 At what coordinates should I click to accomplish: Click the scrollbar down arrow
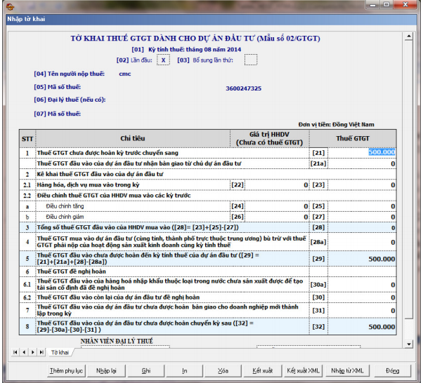click(x=410, y=342)
